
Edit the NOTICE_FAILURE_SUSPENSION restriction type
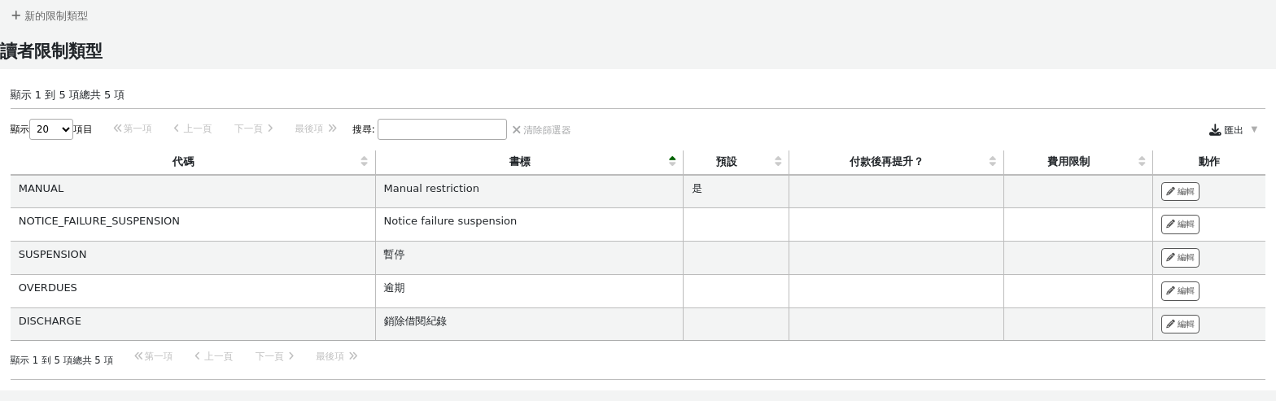click(1180, 224)
